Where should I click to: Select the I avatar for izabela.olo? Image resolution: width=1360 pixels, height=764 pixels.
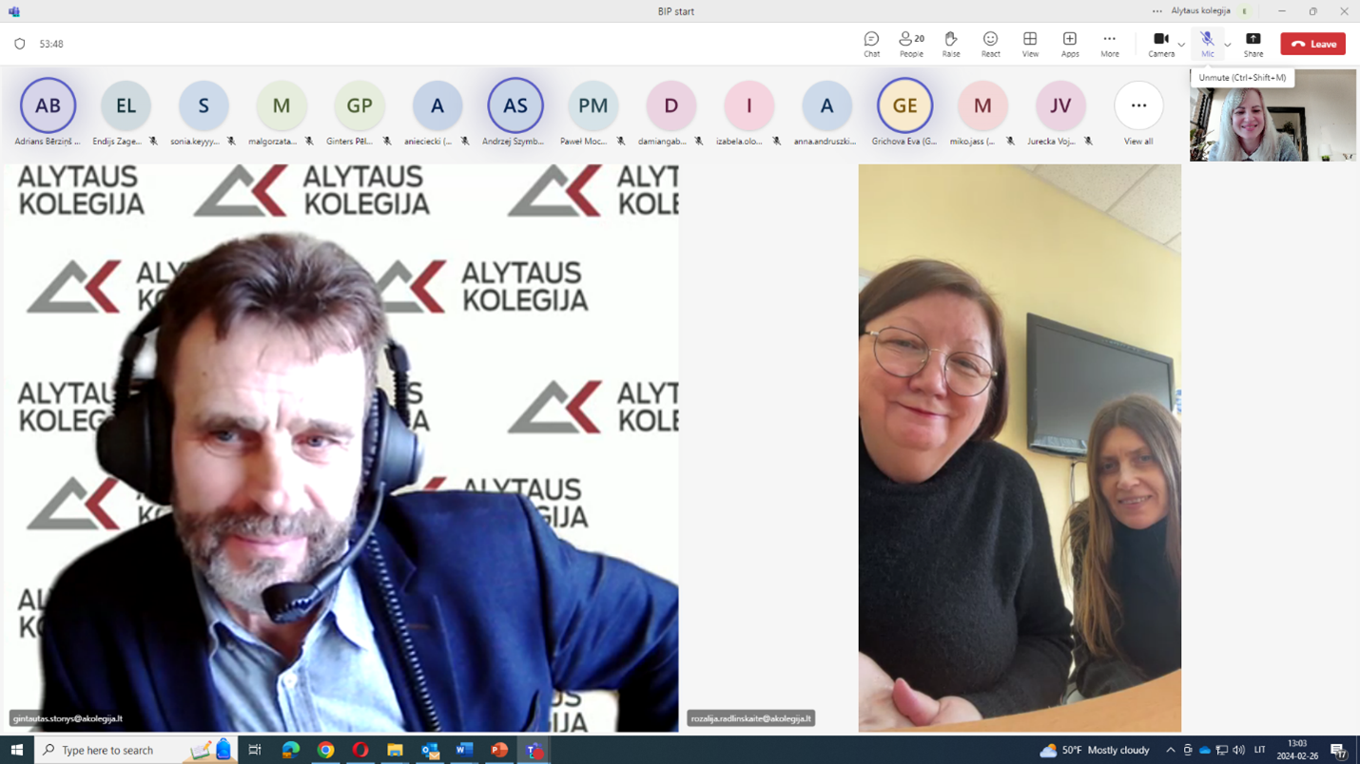(749, 105)
